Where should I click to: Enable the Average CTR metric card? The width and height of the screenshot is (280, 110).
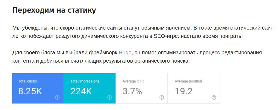pyautogui.click(x=142, y=88)
